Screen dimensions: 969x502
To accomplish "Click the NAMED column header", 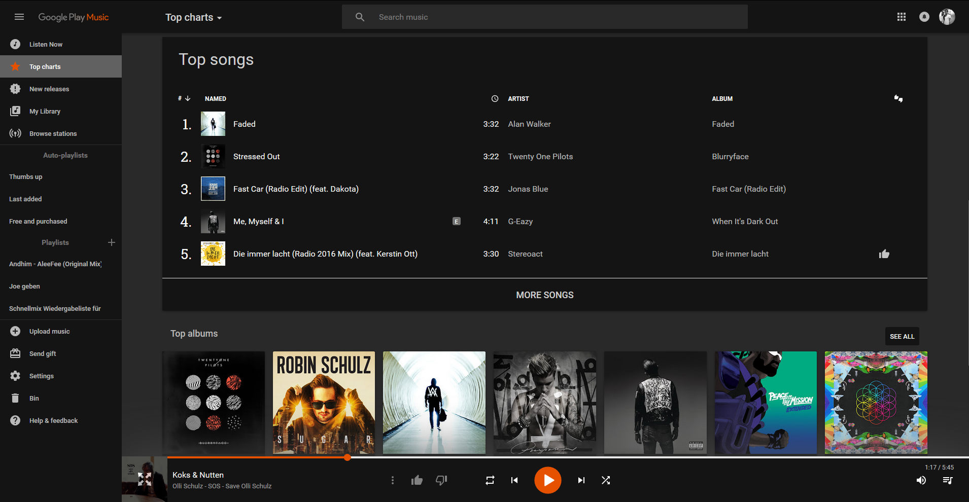I will point(216,99).
